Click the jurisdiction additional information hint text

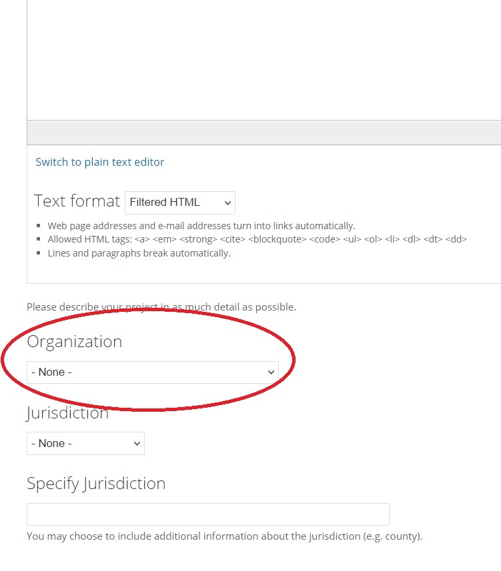(224, 536)
